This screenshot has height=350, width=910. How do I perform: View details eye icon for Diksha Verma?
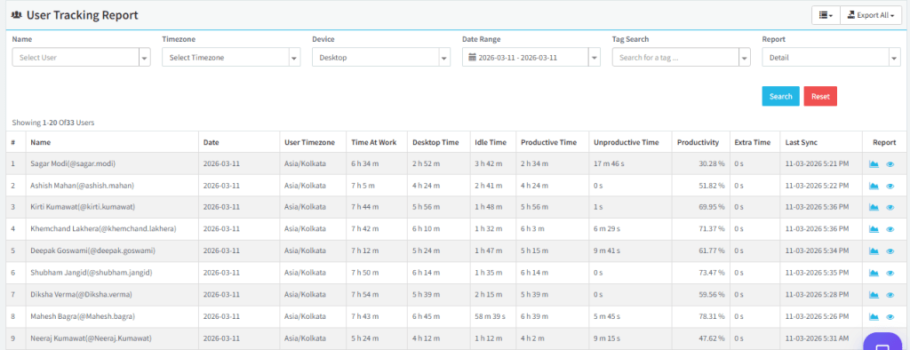click(890, 295)
